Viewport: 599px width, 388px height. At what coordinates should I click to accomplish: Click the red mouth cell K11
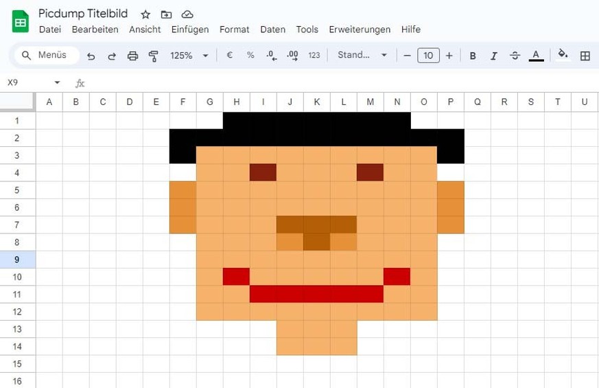pos(317,295)
